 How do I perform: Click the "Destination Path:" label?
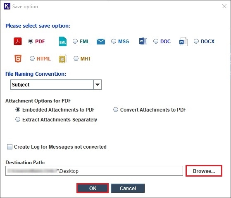click(x=25, y=163)
